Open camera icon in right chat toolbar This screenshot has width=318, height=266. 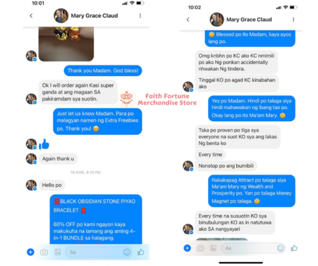[x=200, y=248]
